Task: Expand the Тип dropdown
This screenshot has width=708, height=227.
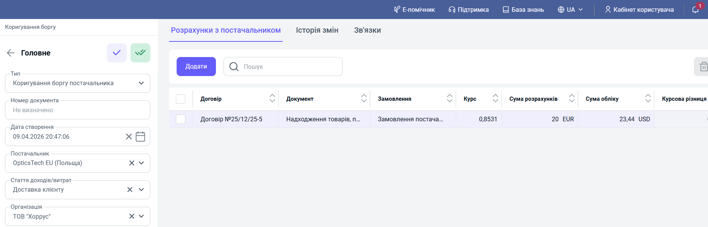Action: [x=141, y=83]
